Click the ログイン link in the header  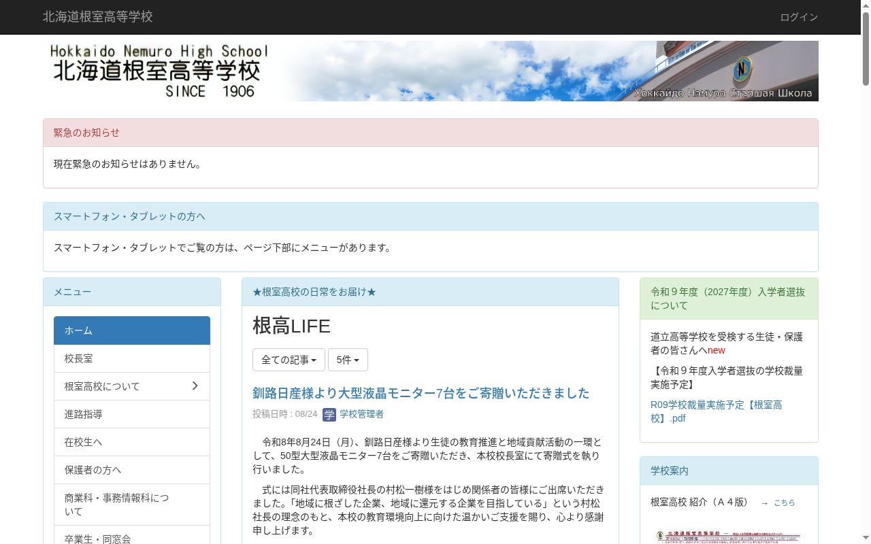pyautogui.click(x=799, y=17)
